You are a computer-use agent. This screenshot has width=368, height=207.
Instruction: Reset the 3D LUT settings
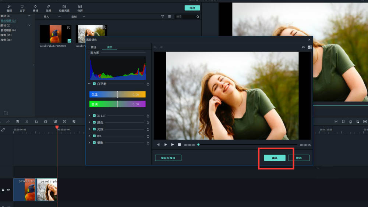(148, 116)
